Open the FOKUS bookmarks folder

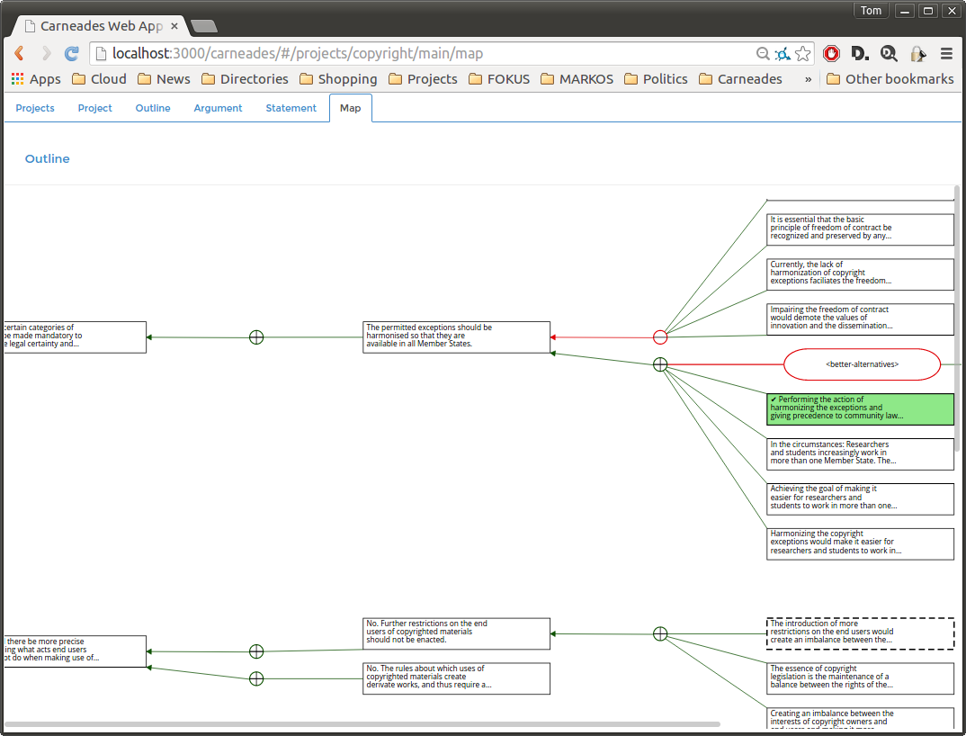pyautogui.click(x=499, y=79)
